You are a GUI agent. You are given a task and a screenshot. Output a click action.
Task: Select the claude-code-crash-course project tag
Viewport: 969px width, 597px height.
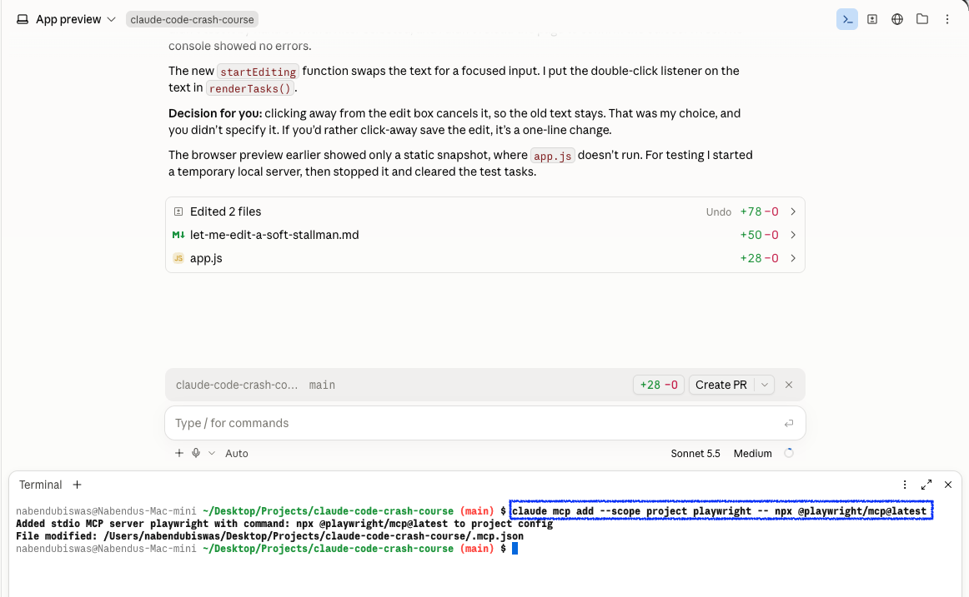point(192,19)
